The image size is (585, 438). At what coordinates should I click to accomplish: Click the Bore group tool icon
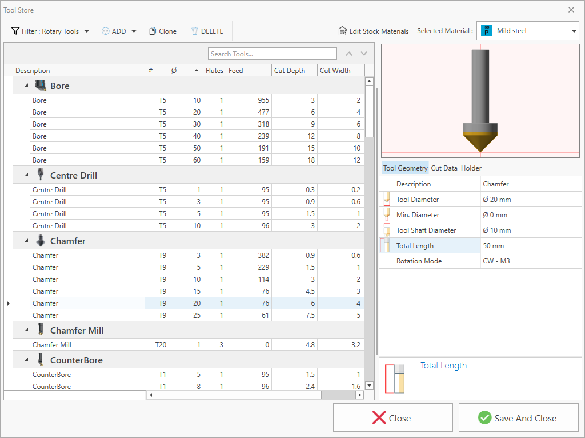tap(40, 86)
